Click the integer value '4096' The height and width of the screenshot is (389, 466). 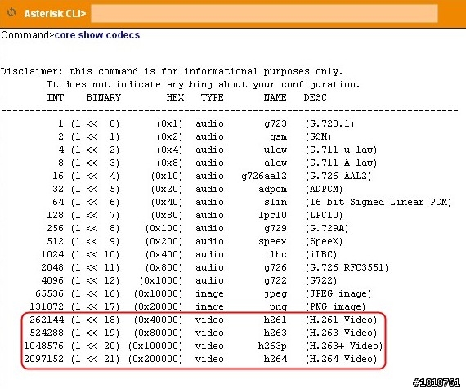pyautogui.click(x=52, y=280)
